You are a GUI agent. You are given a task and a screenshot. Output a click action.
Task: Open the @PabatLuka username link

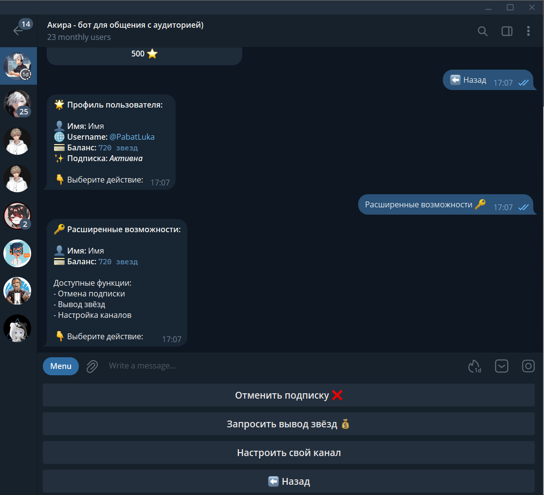132,137
